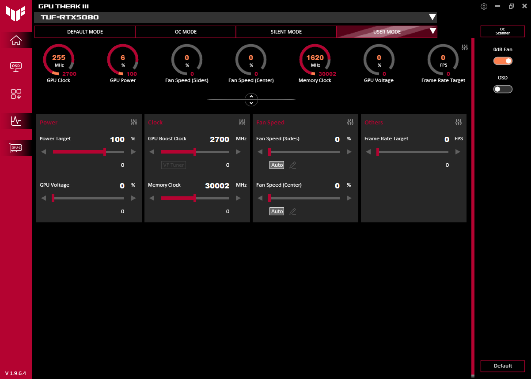The height and width of the screenshot is (379, 531).
Task: Click the GPU Power gauge
Action: 123,60
